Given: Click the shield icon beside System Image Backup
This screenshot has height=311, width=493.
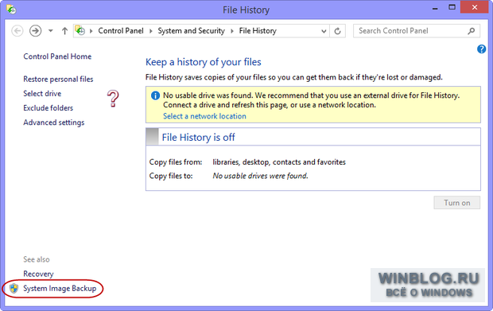Looking at the screenshot, I should (x=14, y=288).
